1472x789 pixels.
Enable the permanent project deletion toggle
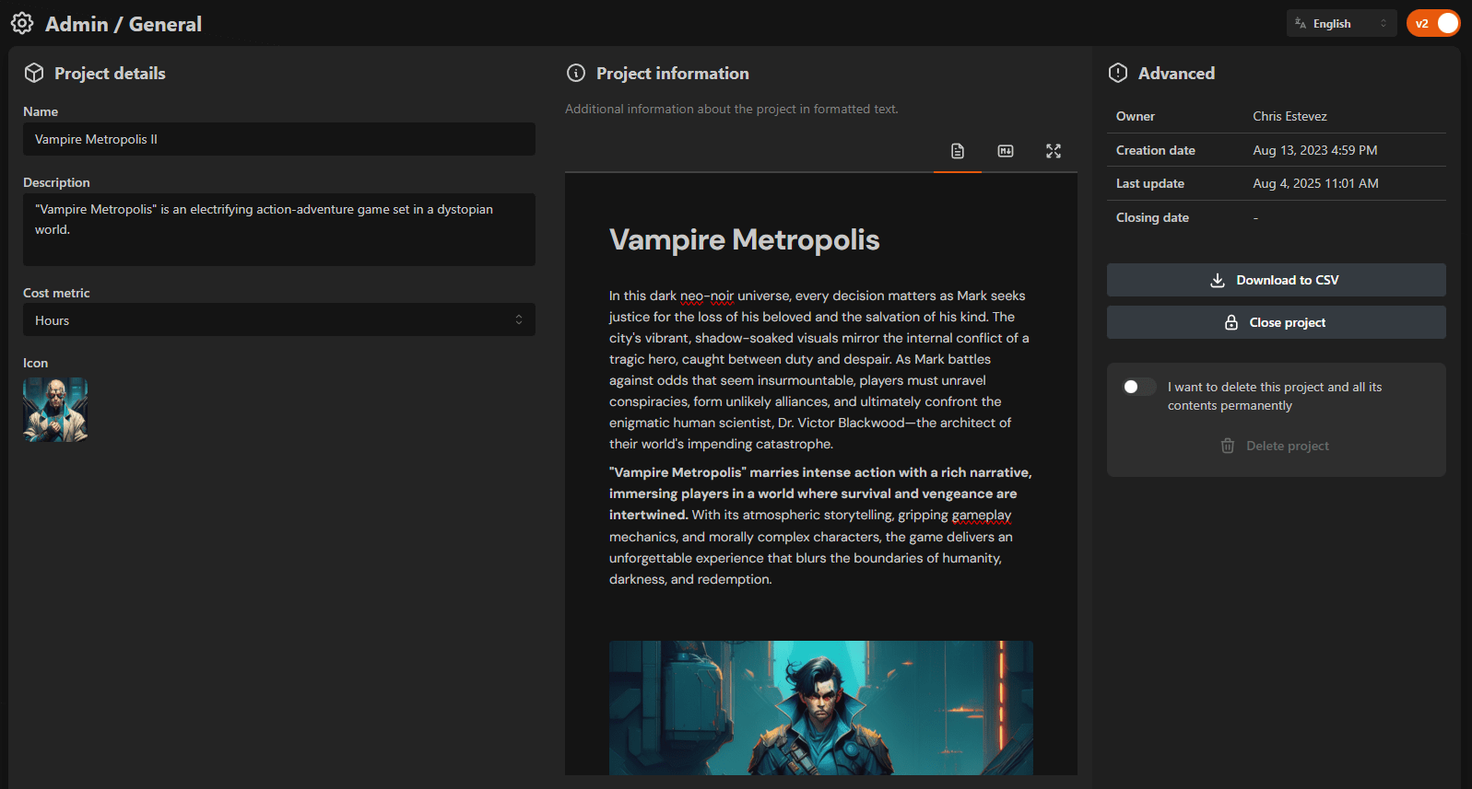1138,387
